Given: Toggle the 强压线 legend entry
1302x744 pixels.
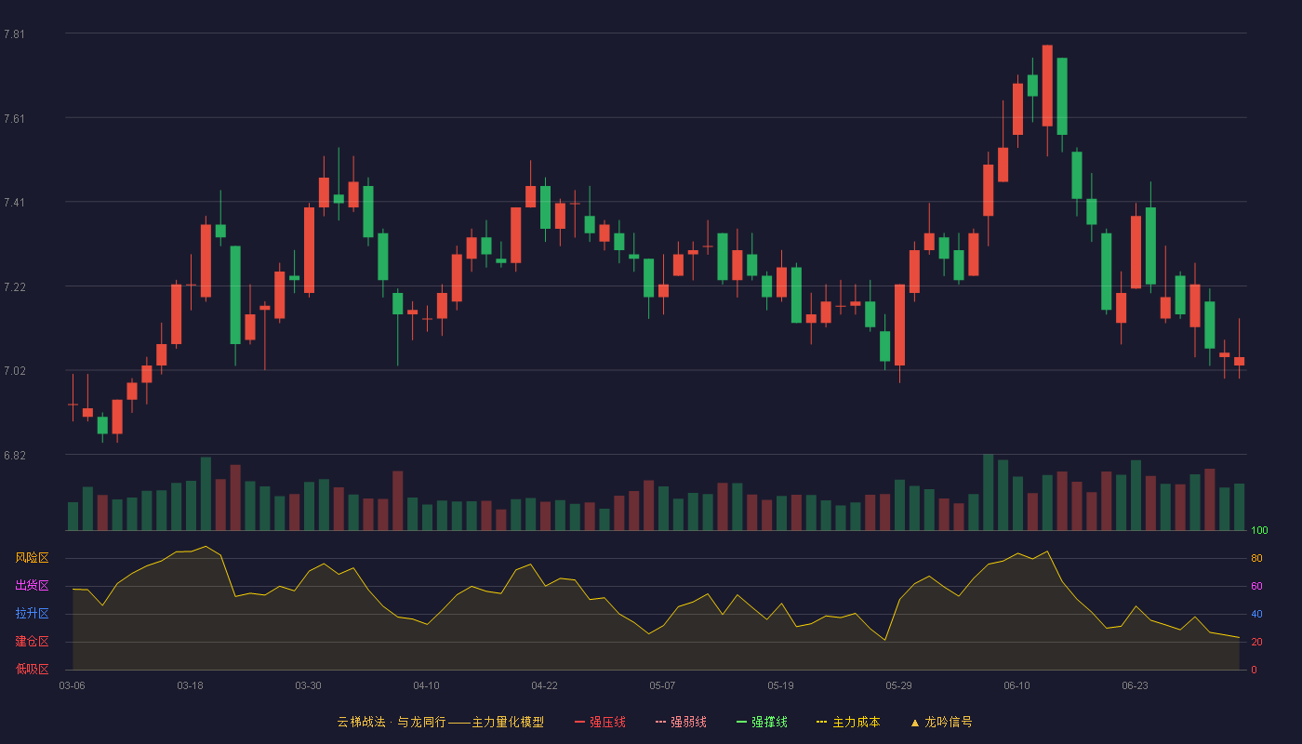Looking at the screenshot, I should pos(600,722).
